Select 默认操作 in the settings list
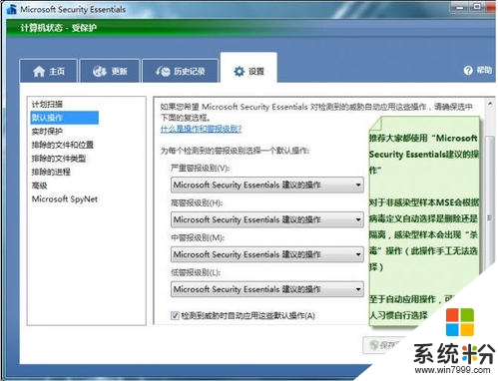This screenshot has width=498, height=381. coord(65,118)
